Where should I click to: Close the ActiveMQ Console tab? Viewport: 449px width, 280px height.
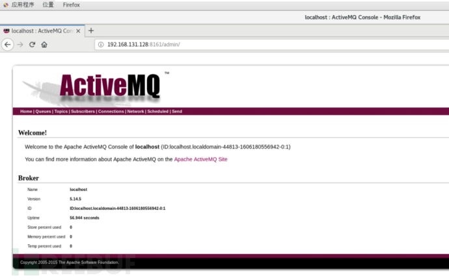coord(78,31)
